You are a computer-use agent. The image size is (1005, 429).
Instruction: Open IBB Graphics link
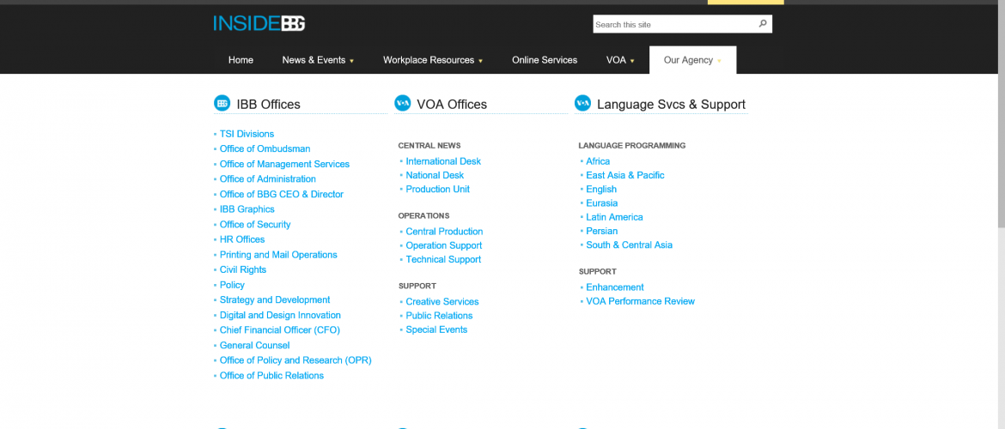247,208
